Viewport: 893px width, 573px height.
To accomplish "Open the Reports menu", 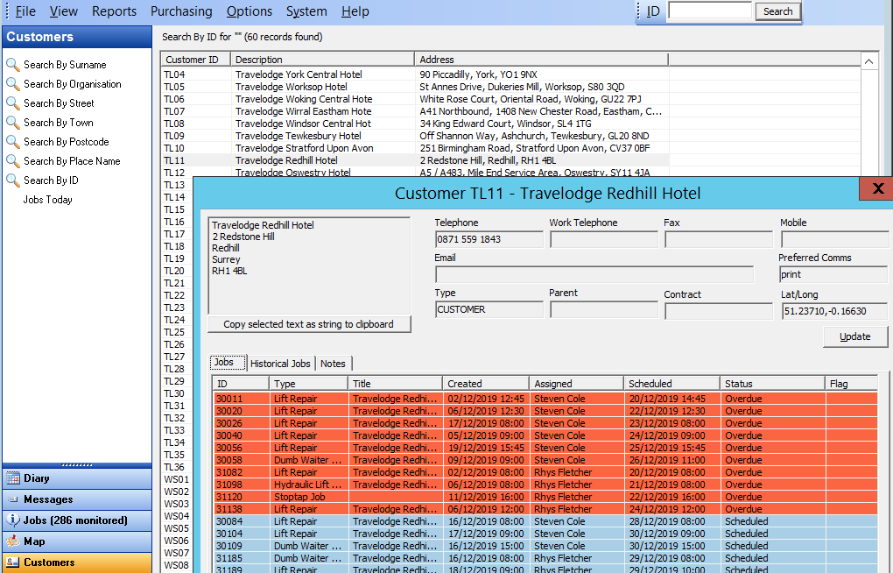I will tap(114, 11).
